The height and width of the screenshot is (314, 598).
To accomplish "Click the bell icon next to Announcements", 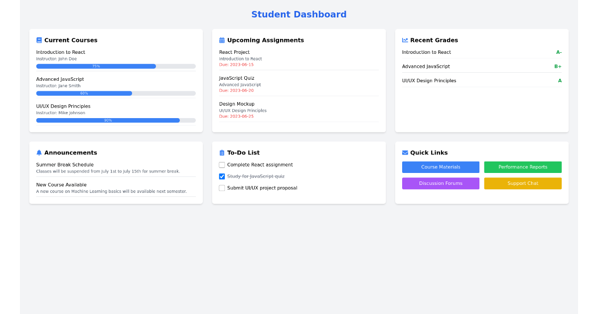I will click(x=39, y=153).
